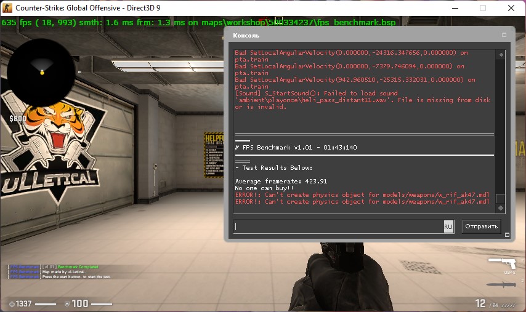Screen dimensions: 526x312
Task: Click the Counter-Strike app icon in title bar
Action: click(x=7, y=8)
